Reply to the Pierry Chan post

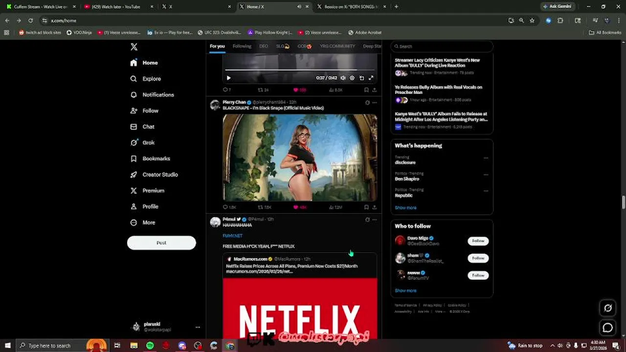(x=229, y=207)
